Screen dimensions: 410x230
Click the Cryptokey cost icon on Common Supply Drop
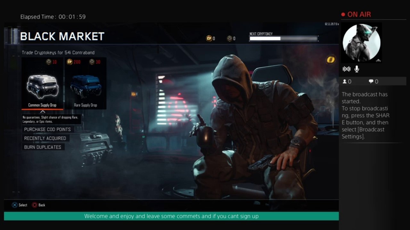point(49,62)
